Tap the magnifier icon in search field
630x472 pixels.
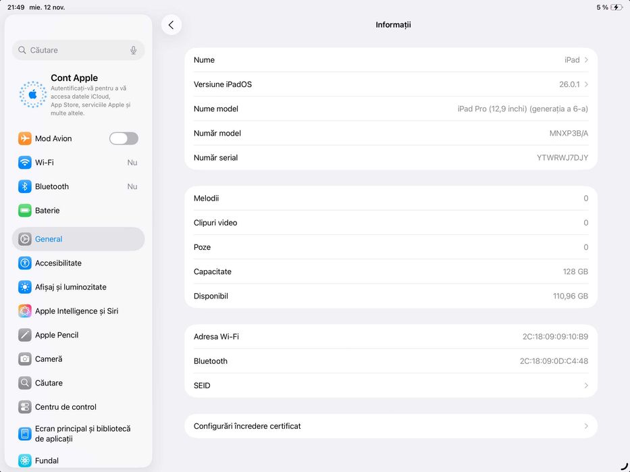point(22,50)
